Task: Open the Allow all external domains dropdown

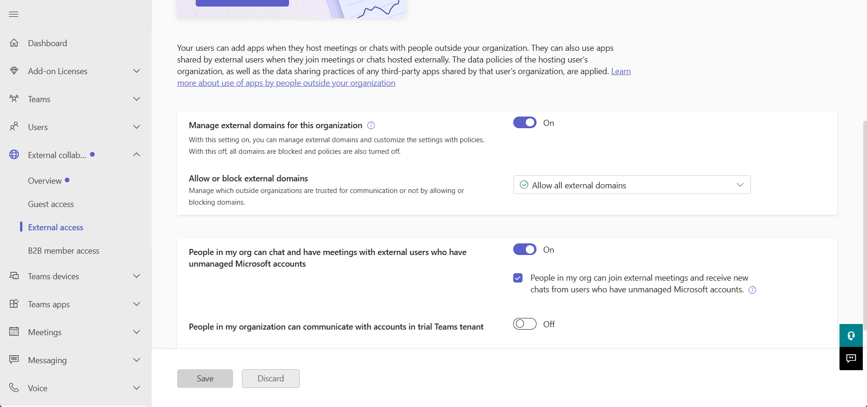Action: point(632,185)
